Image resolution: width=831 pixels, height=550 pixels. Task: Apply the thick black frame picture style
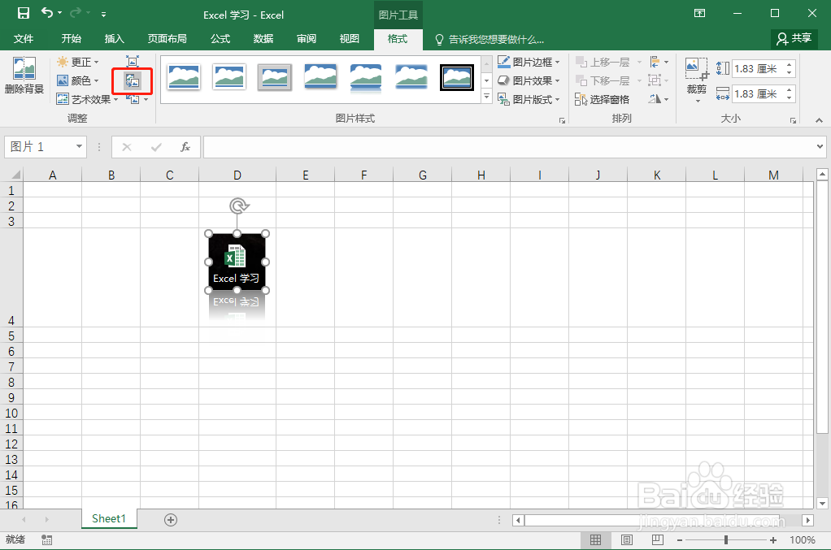tap(457, 77)
